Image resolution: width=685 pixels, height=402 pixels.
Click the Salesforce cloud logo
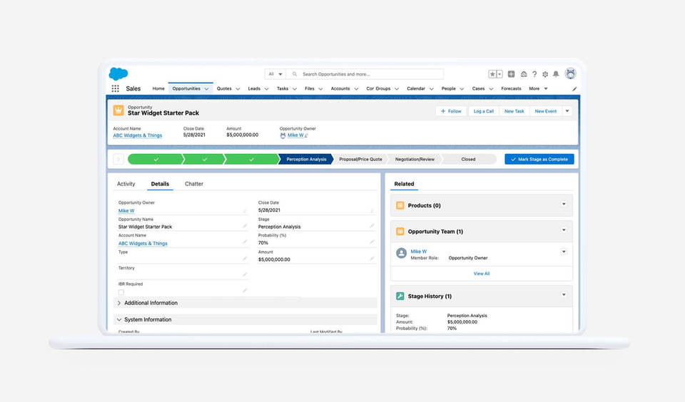click(x=118, y=73)
